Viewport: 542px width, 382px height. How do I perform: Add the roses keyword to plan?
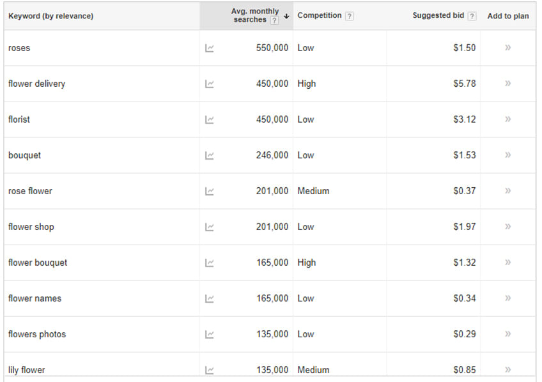pos(508,48)
